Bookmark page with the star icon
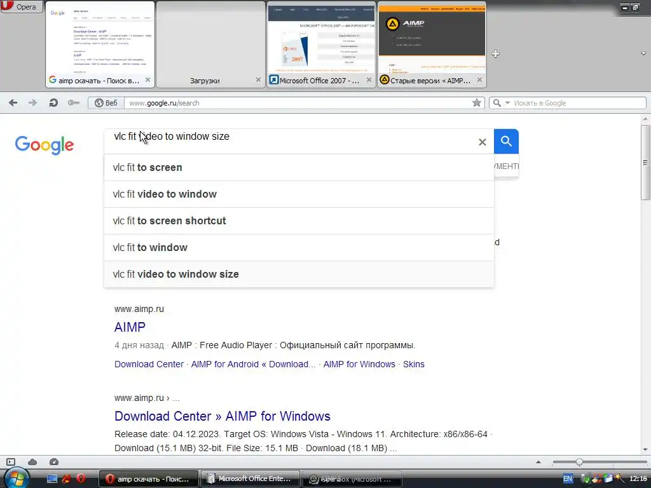This screenshot has height=488, width=651. point(477,103)
